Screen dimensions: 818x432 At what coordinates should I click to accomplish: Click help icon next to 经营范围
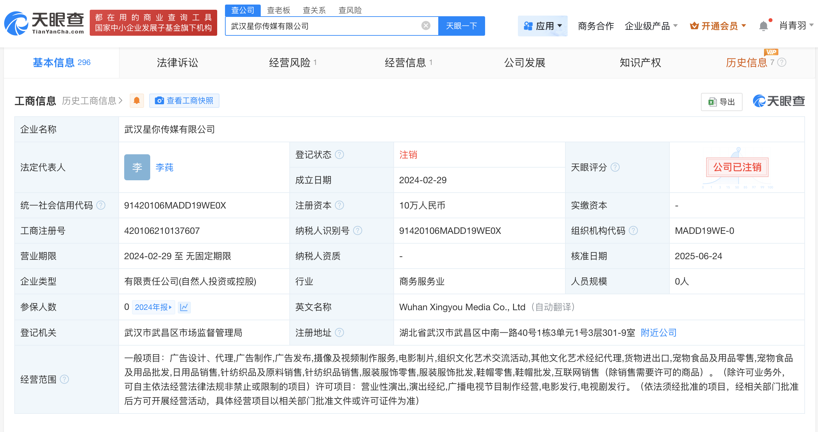65,379
